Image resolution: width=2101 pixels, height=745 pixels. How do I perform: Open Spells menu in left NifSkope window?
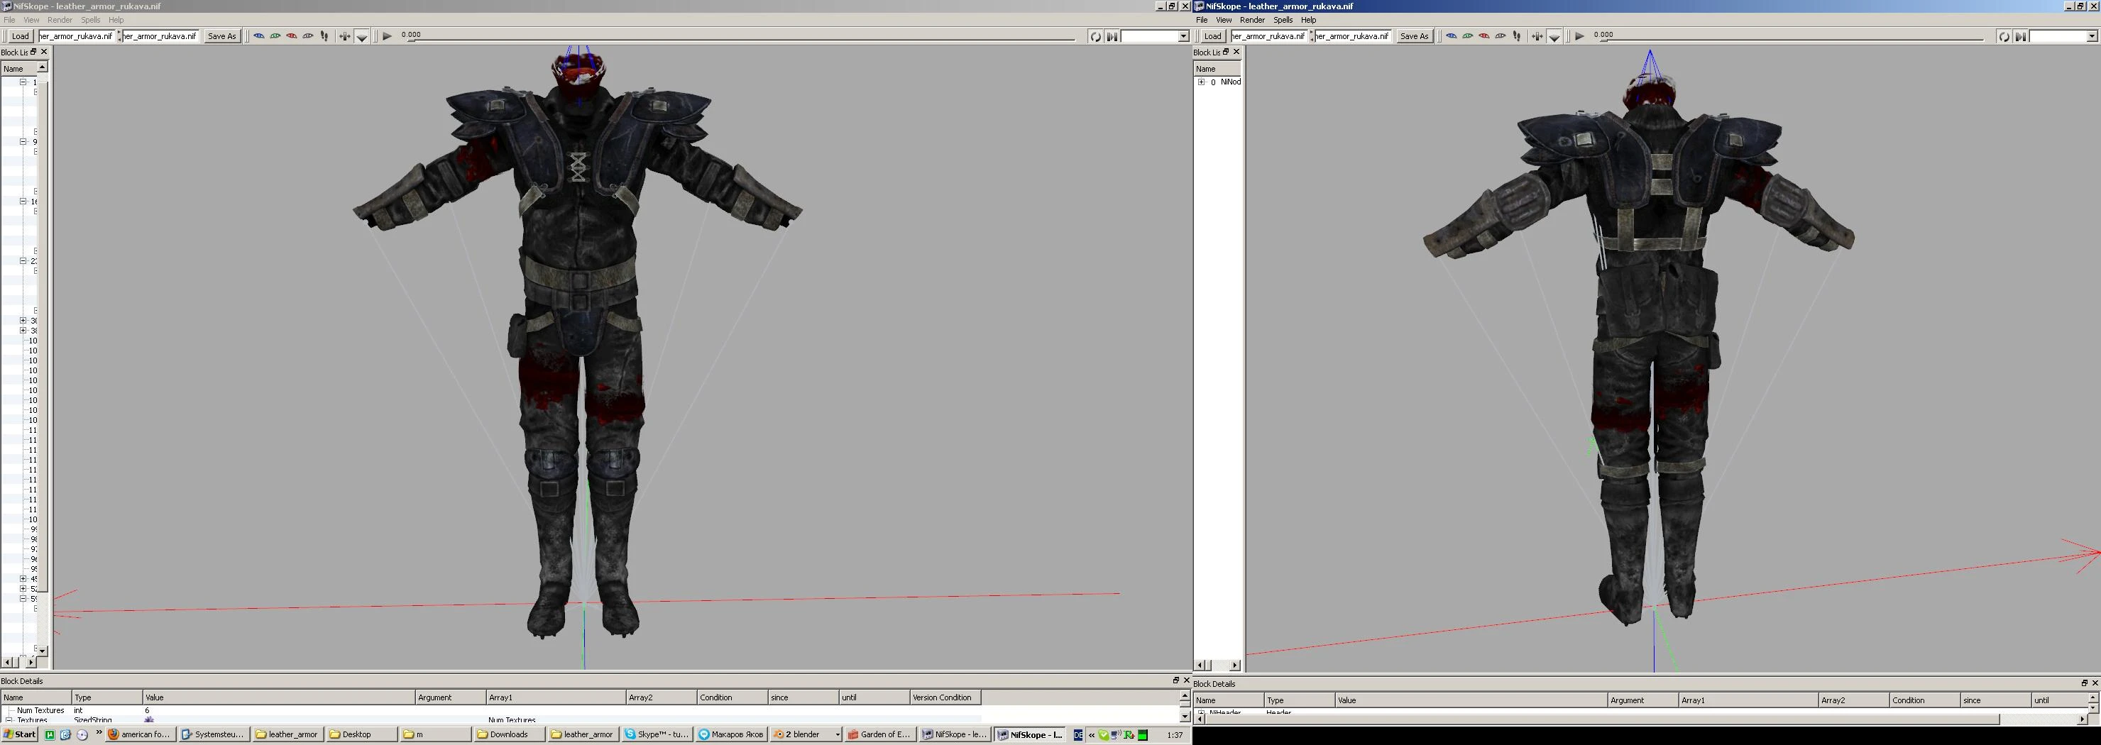pos(91,20)
